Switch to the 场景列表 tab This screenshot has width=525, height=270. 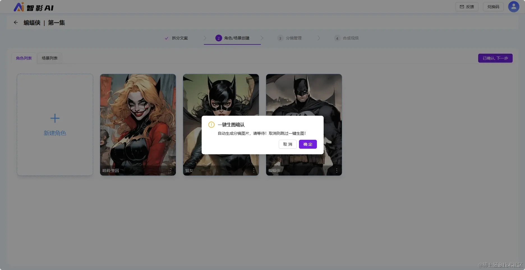coord(50,58)
